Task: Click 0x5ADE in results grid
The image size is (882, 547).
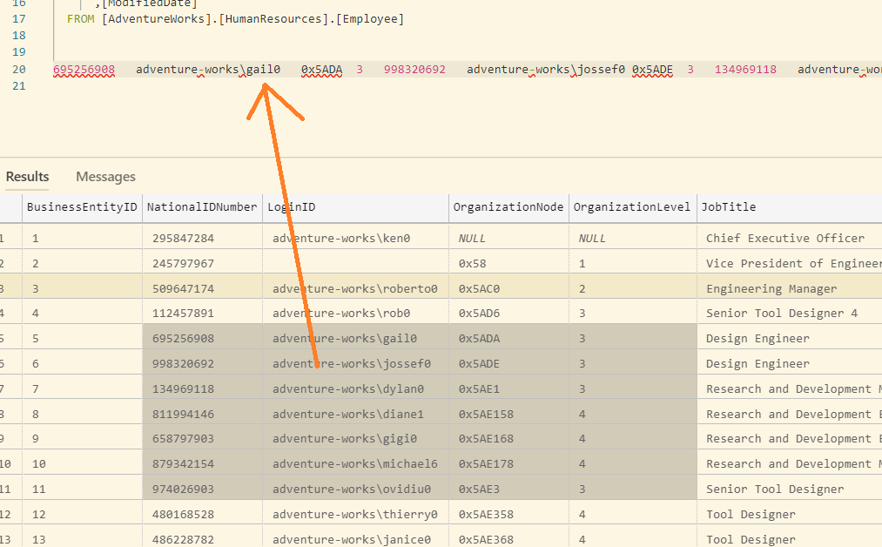Action: point(509,363)
